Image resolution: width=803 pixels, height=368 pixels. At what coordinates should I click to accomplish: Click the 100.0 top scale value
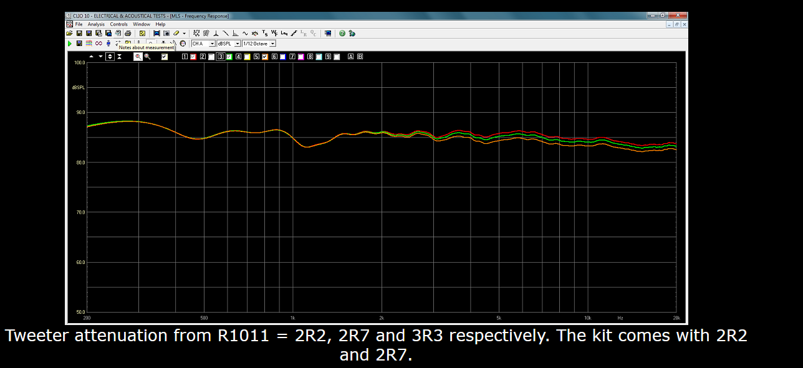[79, 63]
